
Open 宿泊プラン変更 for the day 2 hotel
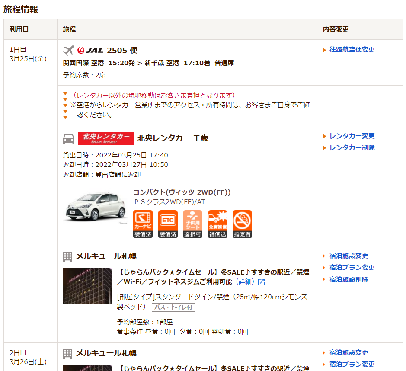tap(352, 364)
